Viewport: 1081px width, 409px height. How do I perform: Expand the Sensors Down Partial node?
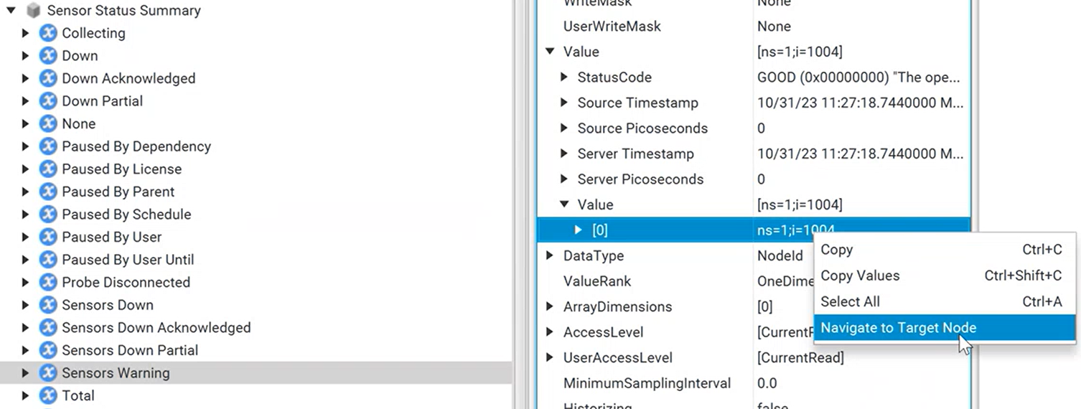tap(26, 351)
